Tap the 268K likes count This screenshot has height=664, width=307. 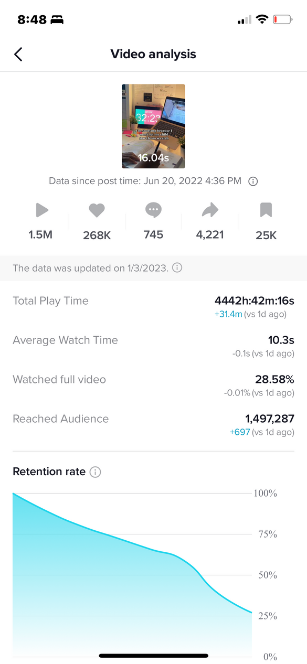coord(97,235)
